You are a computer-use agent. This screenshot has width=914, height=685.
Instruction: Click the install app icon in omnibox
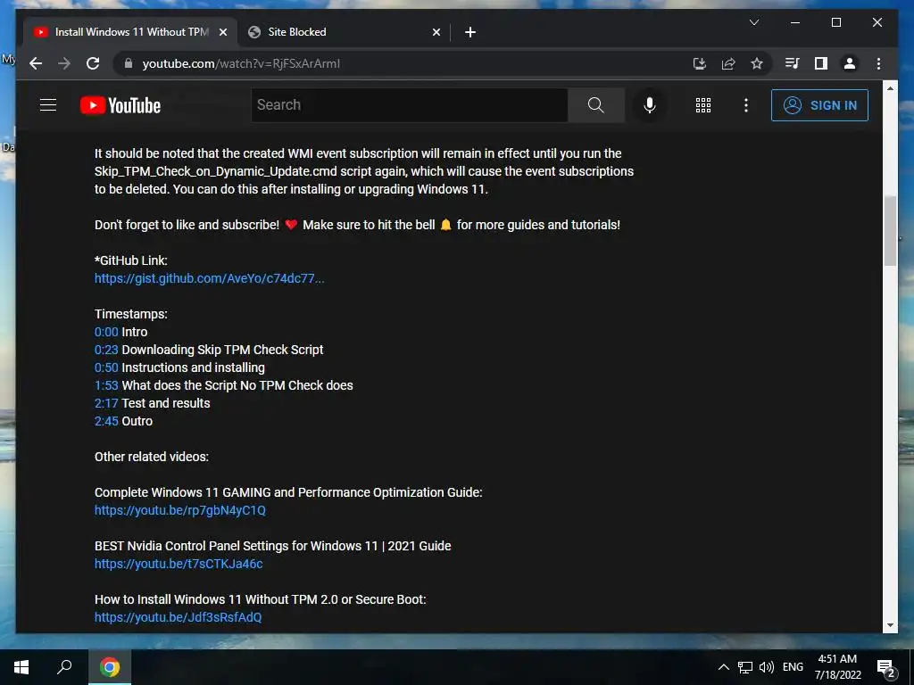click(x=700, y=63)
